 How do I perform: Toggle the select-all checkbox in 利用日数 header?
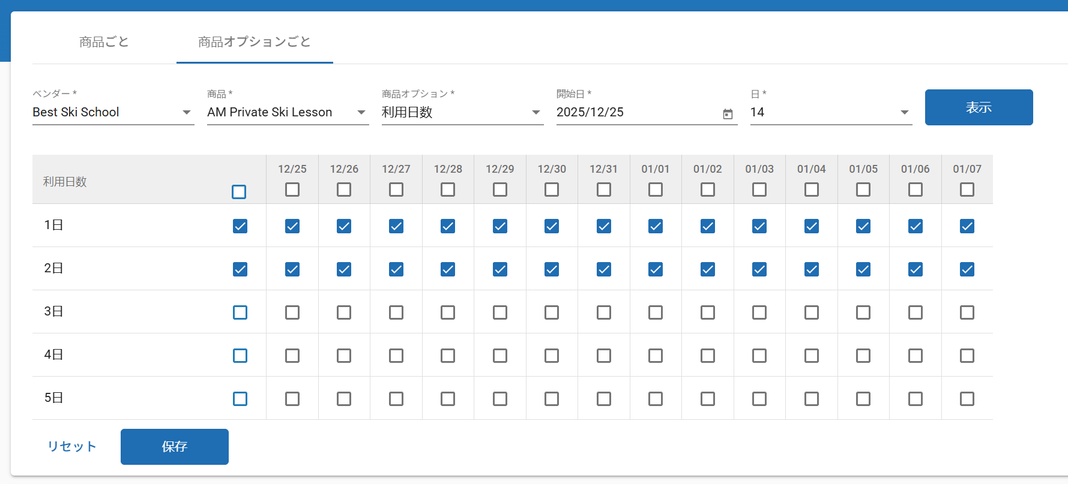(239, 192)
